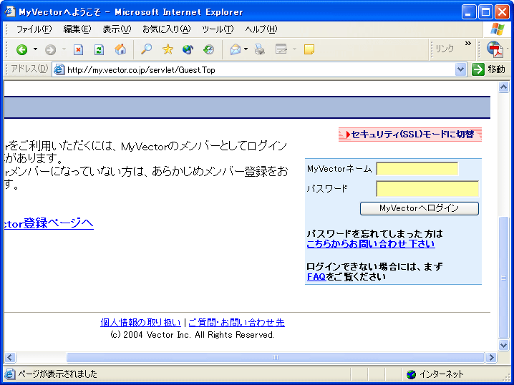The height and width of the screenshot is (385, 514).
Task: Open Favorites star icon
Action: pos(168,49)
